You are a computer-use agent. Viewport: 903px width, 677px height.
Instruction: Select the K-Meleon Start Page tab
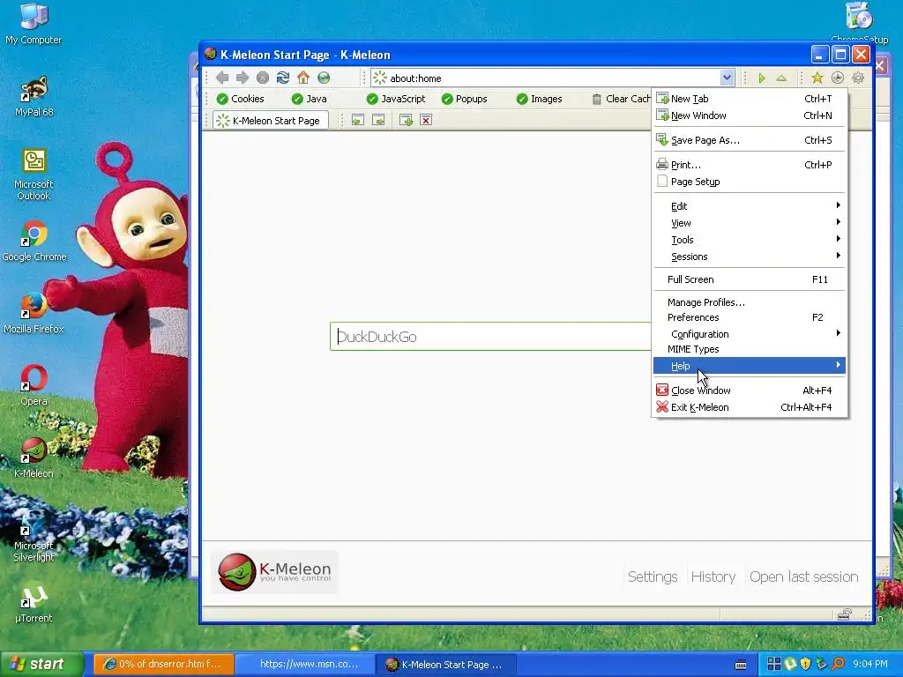coord(270,120)
